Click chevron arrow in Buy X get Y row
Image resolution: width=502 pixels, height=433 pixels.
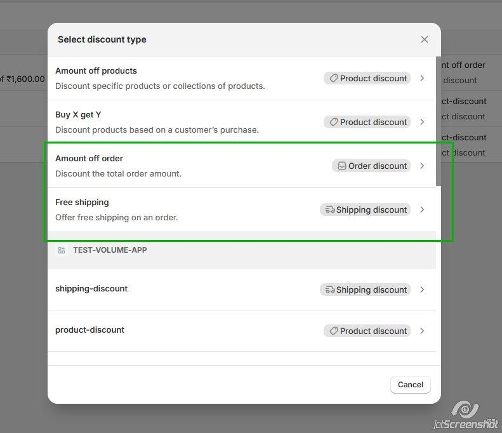[x=423, y=122]
